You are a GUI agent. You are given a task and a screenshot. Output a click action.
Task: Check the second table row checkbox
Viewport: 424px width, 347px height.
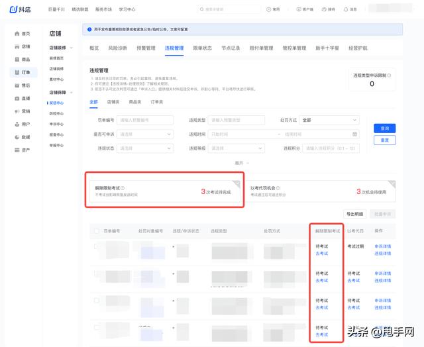click(x=97, y=273)
